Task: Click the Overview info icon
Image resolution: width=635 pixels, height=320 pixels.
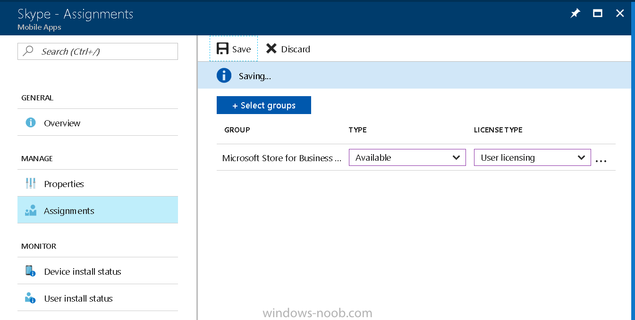Action: click(x=31, y=123)
